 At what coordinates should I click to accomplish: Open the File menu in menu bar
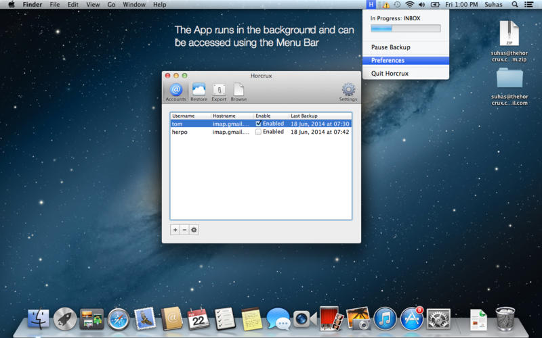pos(54,5)
